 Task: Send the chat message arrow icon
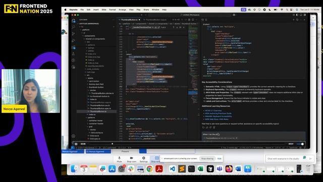pos(310,158)
